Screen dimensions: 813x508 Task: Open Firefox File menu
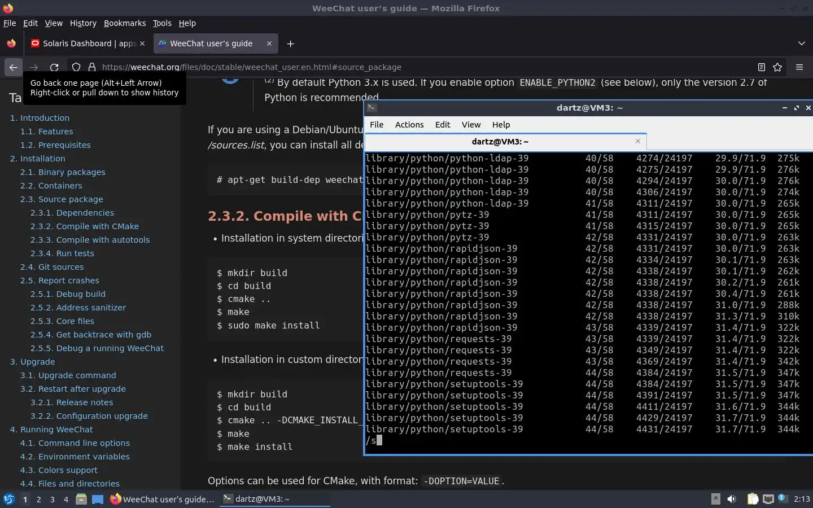(x=10, y=23)
